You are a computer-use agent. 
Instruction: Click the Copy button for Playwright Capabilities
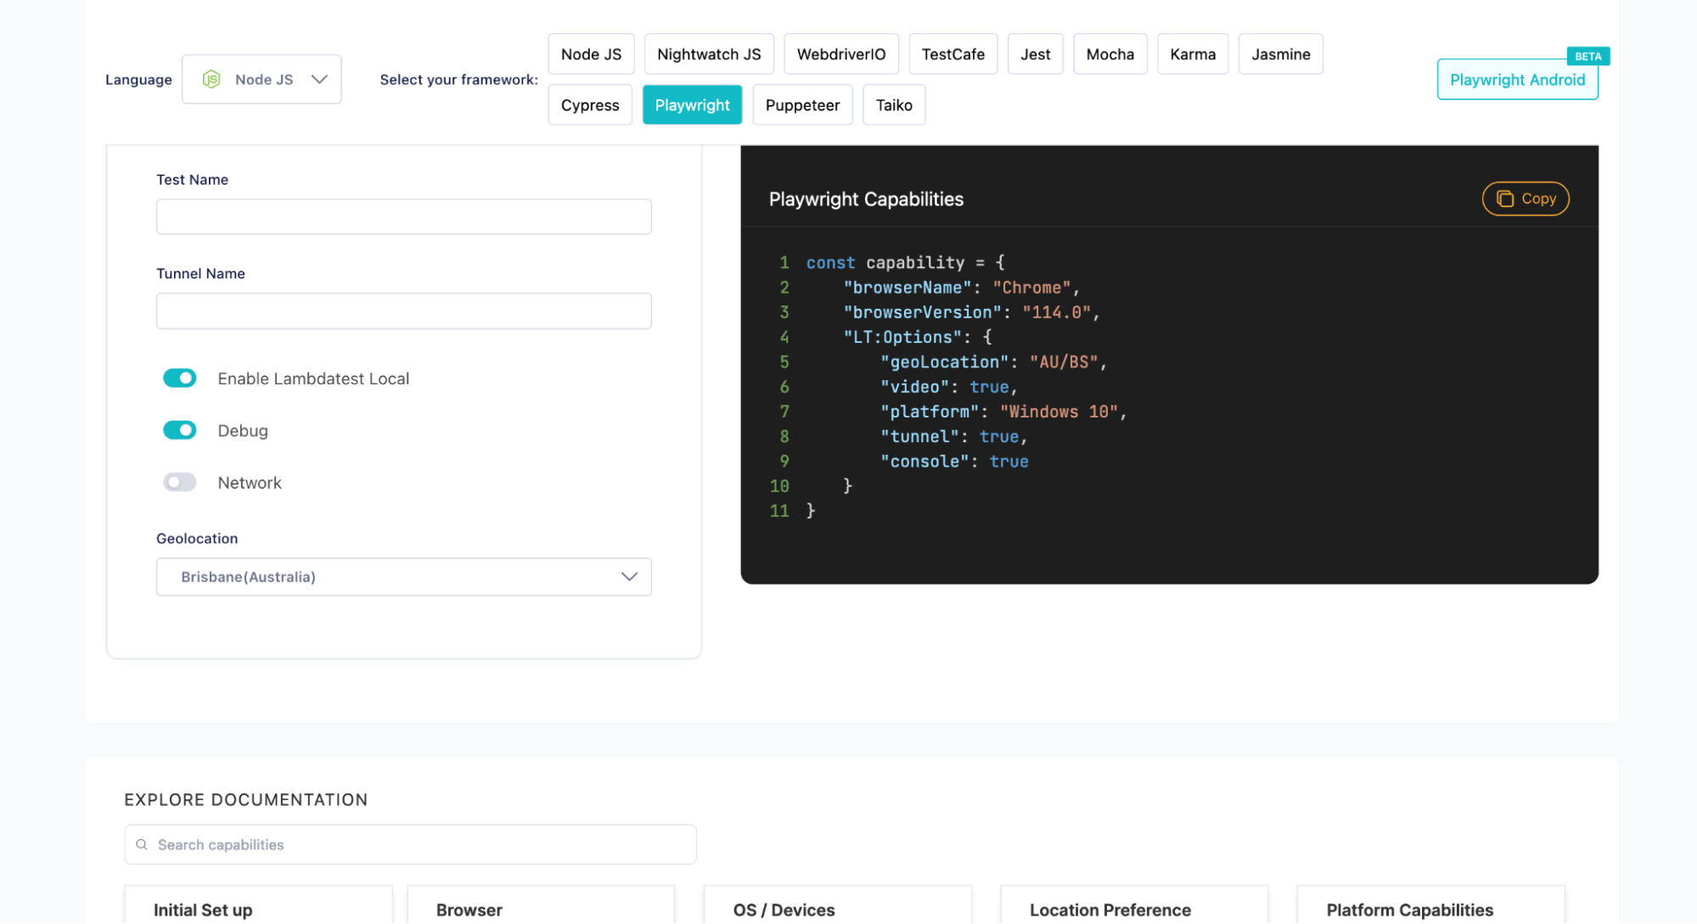(x=1526, y=199)
